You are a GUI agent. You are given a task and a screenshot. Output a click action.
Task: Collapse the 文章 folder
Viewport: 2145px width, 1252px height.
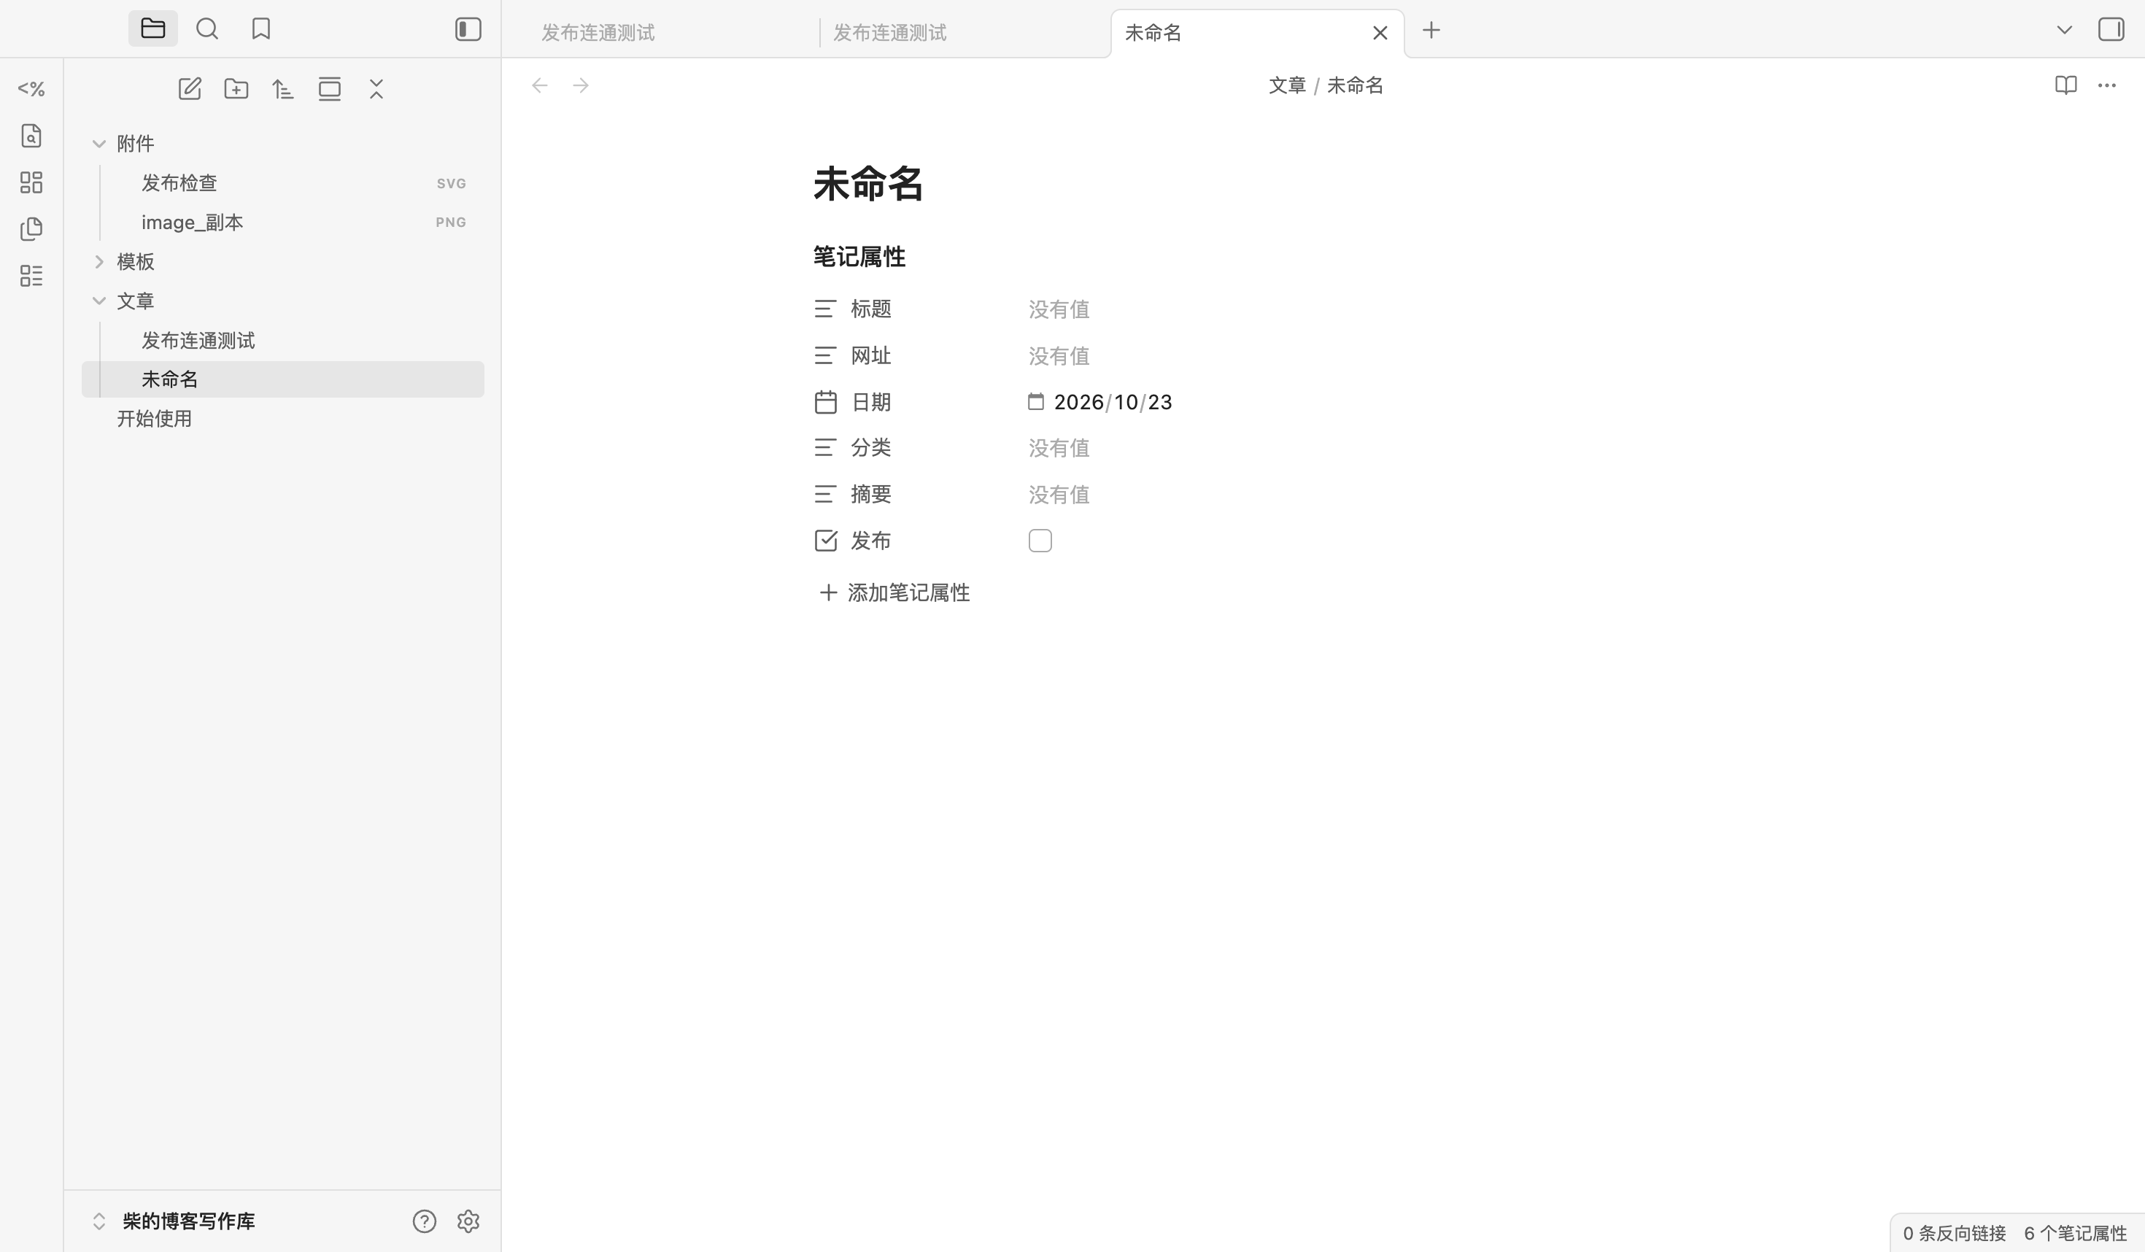tap(98, 301)
